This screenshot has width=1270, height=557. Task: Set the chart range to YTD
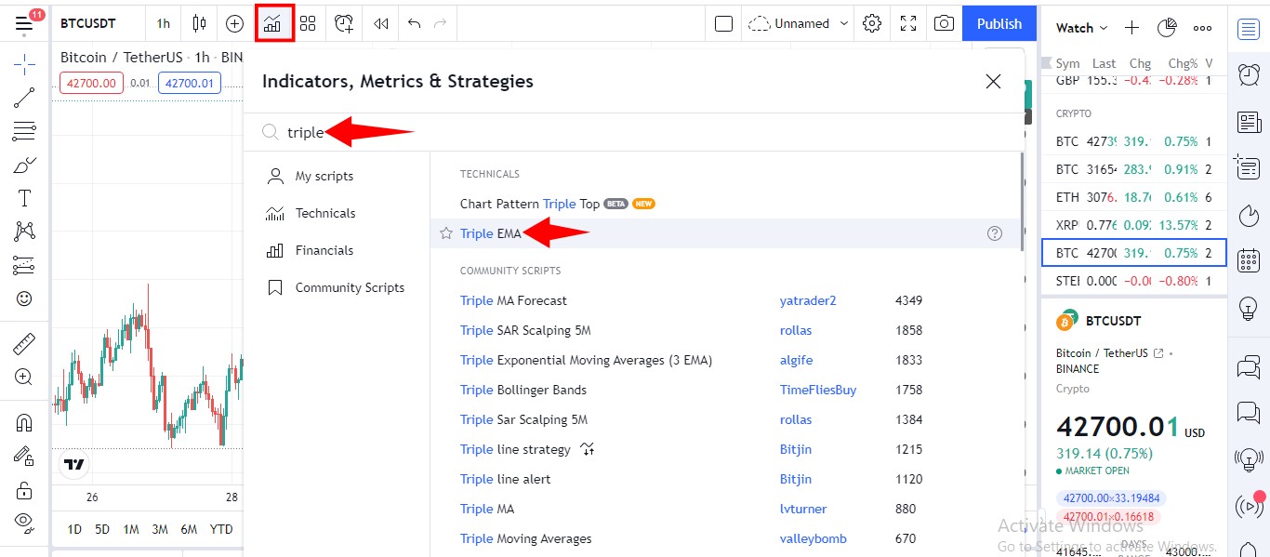[221, 529]
